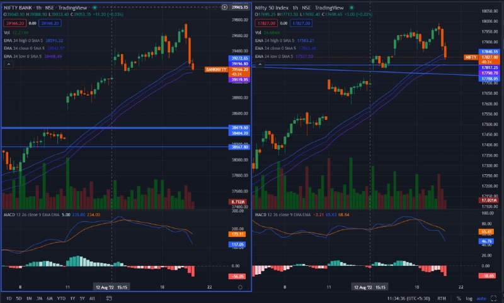Toggle fullscreen mode icon at bottom right
This screenshot has width=504, height=303.
click(494, 299)
